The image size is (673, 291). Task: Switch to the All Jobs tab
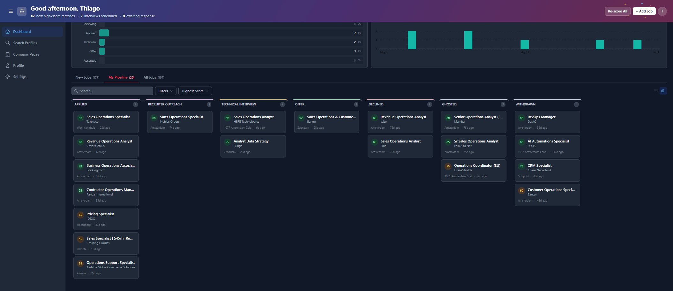154,77
